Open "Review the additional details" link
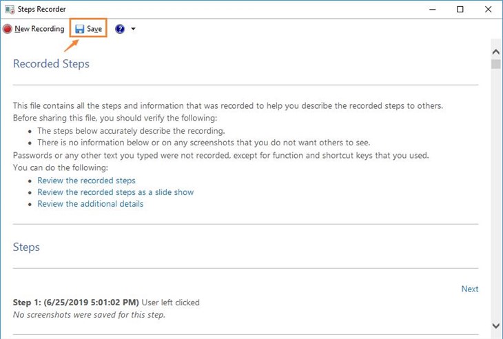 coord(90,204)
